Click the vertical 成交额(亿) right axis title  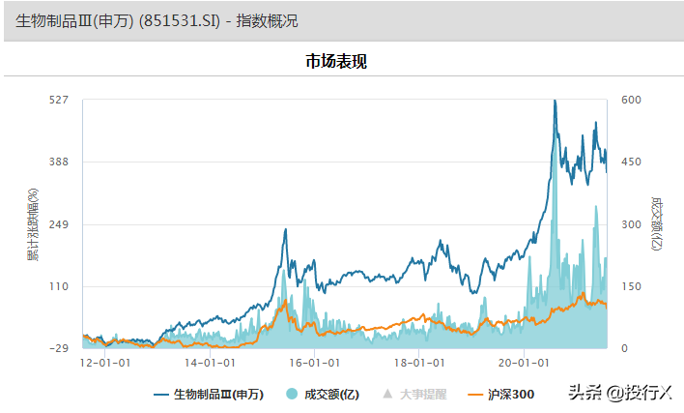tap(657, 224)
